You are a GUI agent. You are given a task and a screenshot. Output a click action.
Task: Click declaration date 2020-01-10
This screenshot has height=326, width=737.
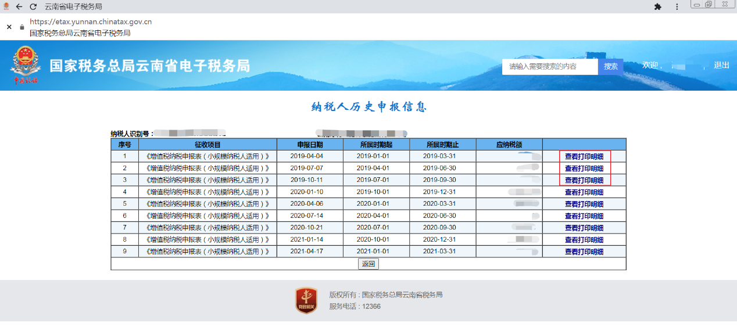(x=306, y=192)
